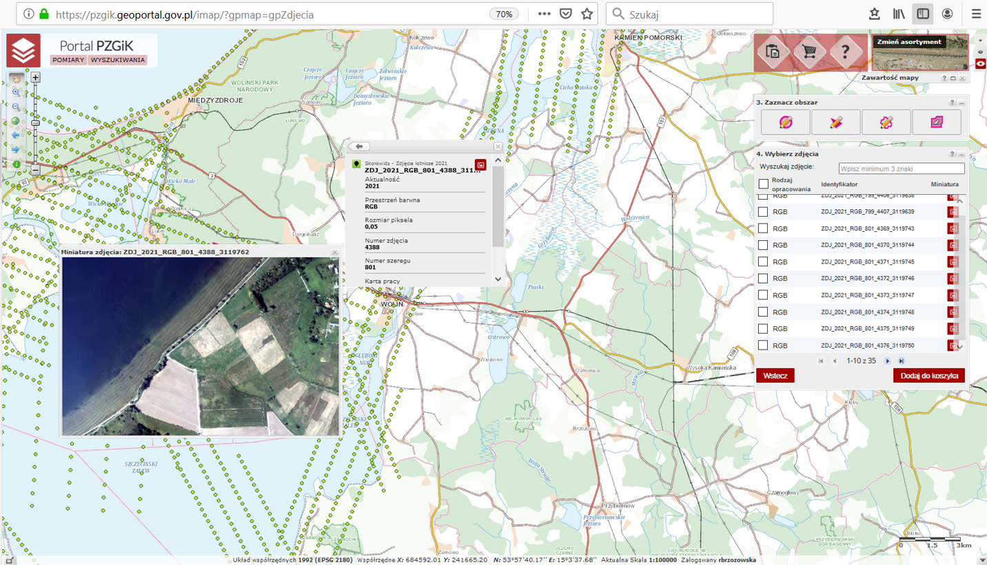Viewport: 987px width, 565px height.
Task: Click the 'Dodaj do koszyka' button
Action: [928, 376]
